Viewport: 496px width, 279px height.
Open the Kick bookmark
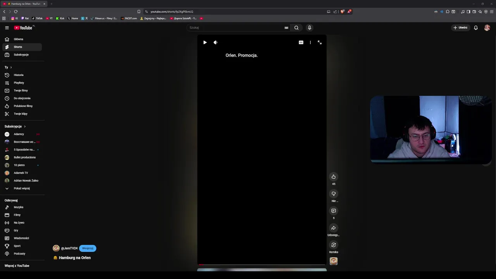pyautogui.click(x=60, y=18)
